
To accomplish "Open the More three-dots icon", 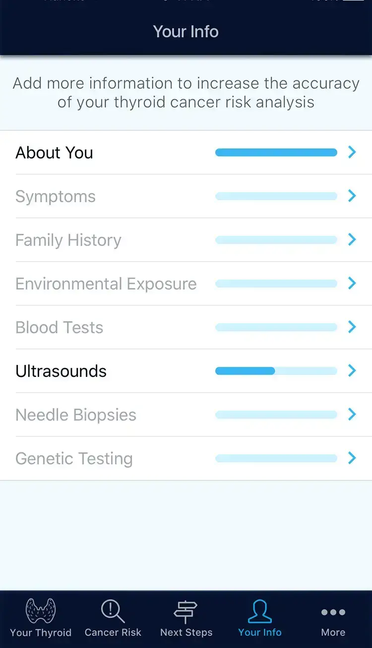I will [333, 612].
